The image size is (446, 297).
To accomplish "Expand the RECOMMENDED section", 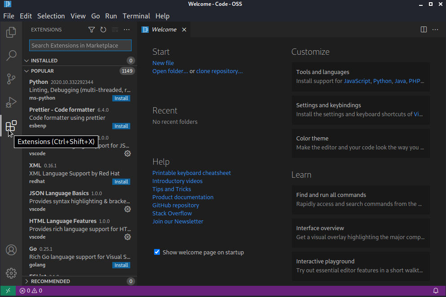I will point(79,281).
